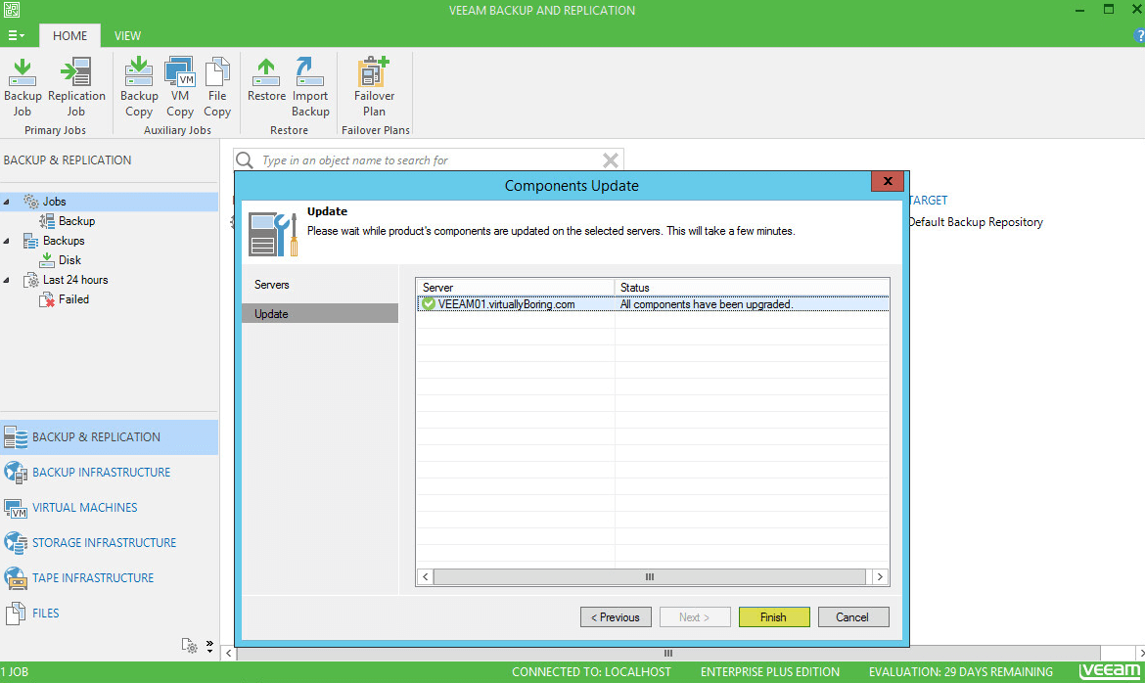Create a new Backup Job
The width and height of the screenshot is (1145, 683).
(23, 88)
